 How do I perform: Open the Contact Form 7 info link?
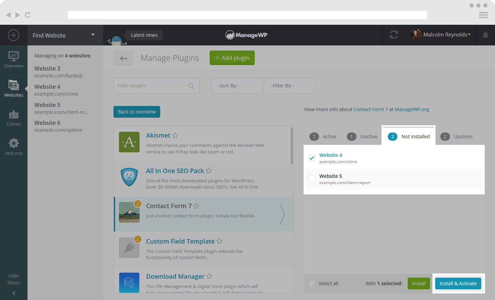click(x=371, y=109)
